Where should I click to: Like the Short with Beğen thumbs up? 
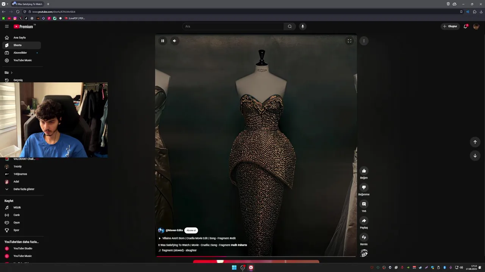pyautogui.click(x=364, y=171)
